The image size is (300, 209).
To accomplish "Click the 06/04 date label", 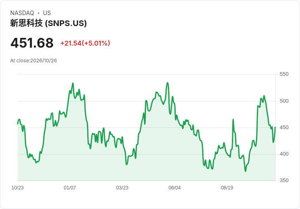I will coord(174,188).
